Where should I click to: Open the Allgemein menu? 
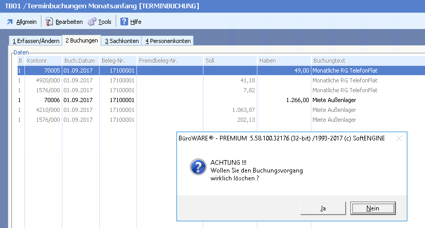pos(26,22)
